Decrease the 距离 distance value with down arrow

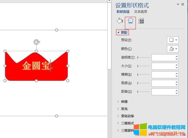[177, 93]
